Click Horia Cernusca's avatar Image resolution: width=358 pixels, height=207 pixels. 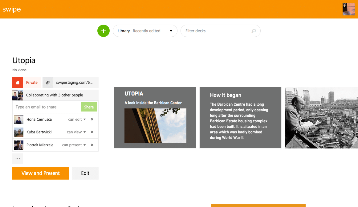click(x=19, y=119)
